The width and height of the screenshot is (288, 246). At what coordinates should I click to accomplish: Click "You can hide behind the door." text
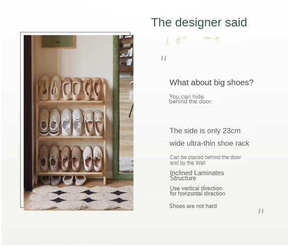coord(190,99)
